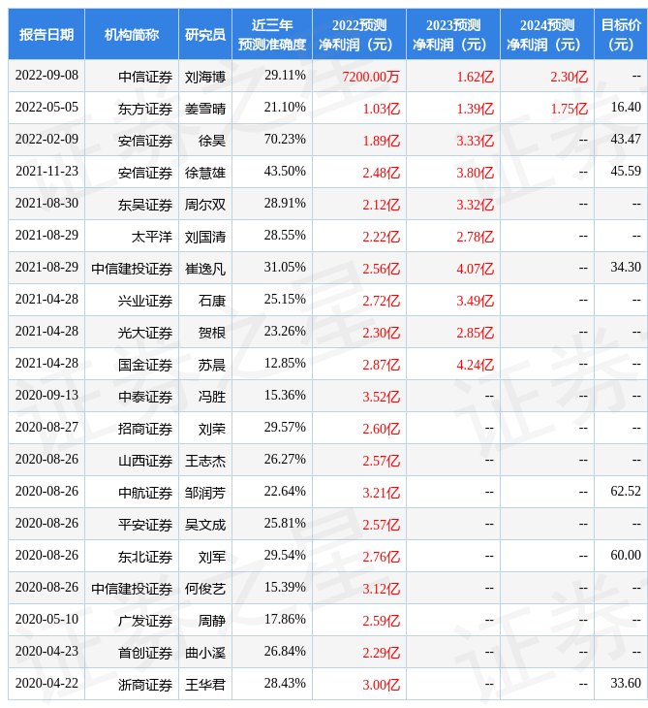Select institution cell 招商证券
Viewport: 648px width, 708px height.
tap(145, 429)
